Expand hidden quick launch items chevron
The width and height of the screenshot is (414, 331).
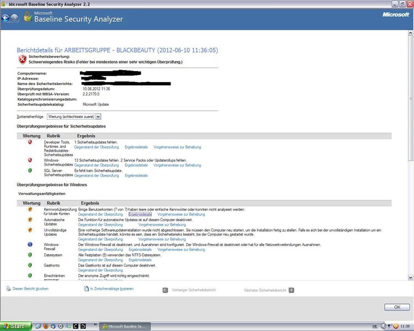coord(95,325)
